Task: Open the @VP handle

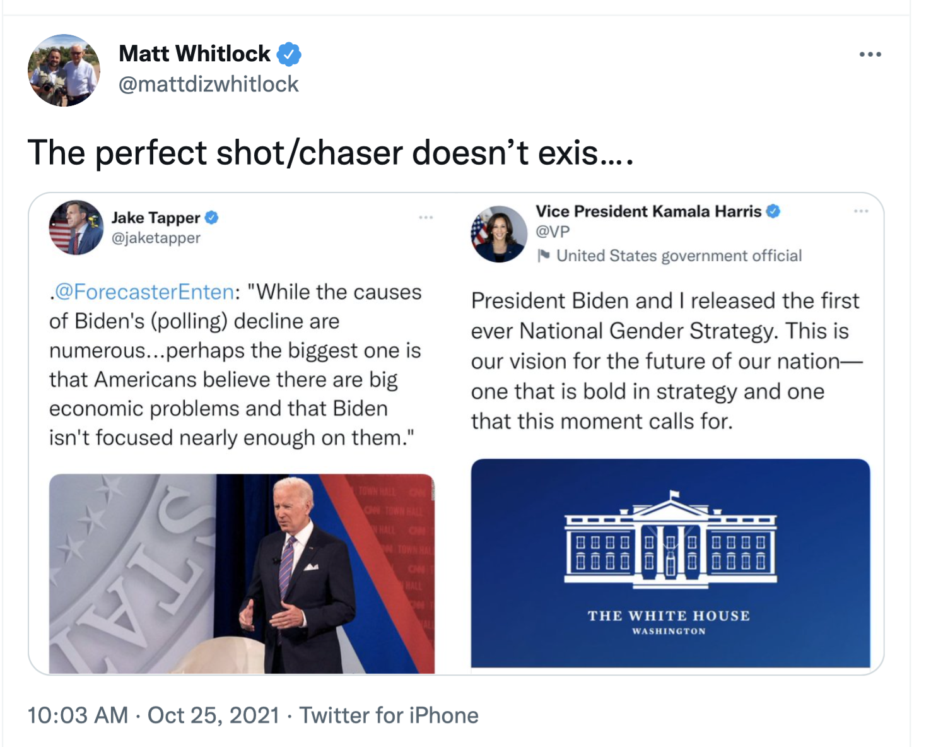Action: (x=553, y=232)
